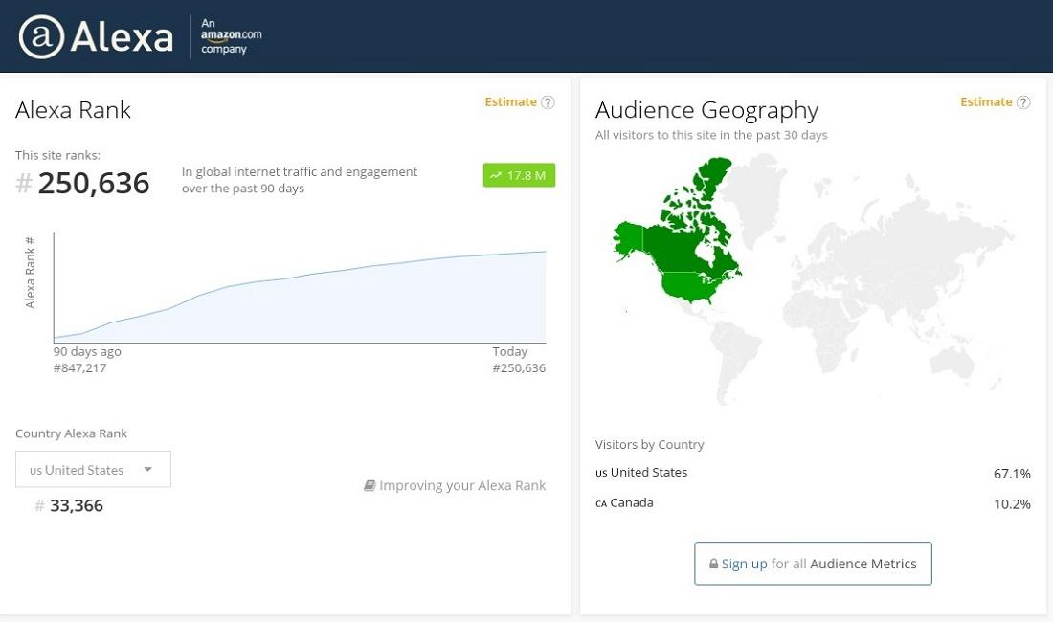Click question mark beside Audience Geography Estimate
1053x622 pixels.
pyautogui.click(x=1023, y=101)
